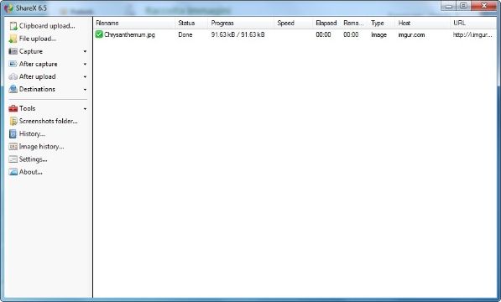Sort by the Elapsed column header
The width and height of the screenshot is (501, 302).
click(x=326, y=23)
